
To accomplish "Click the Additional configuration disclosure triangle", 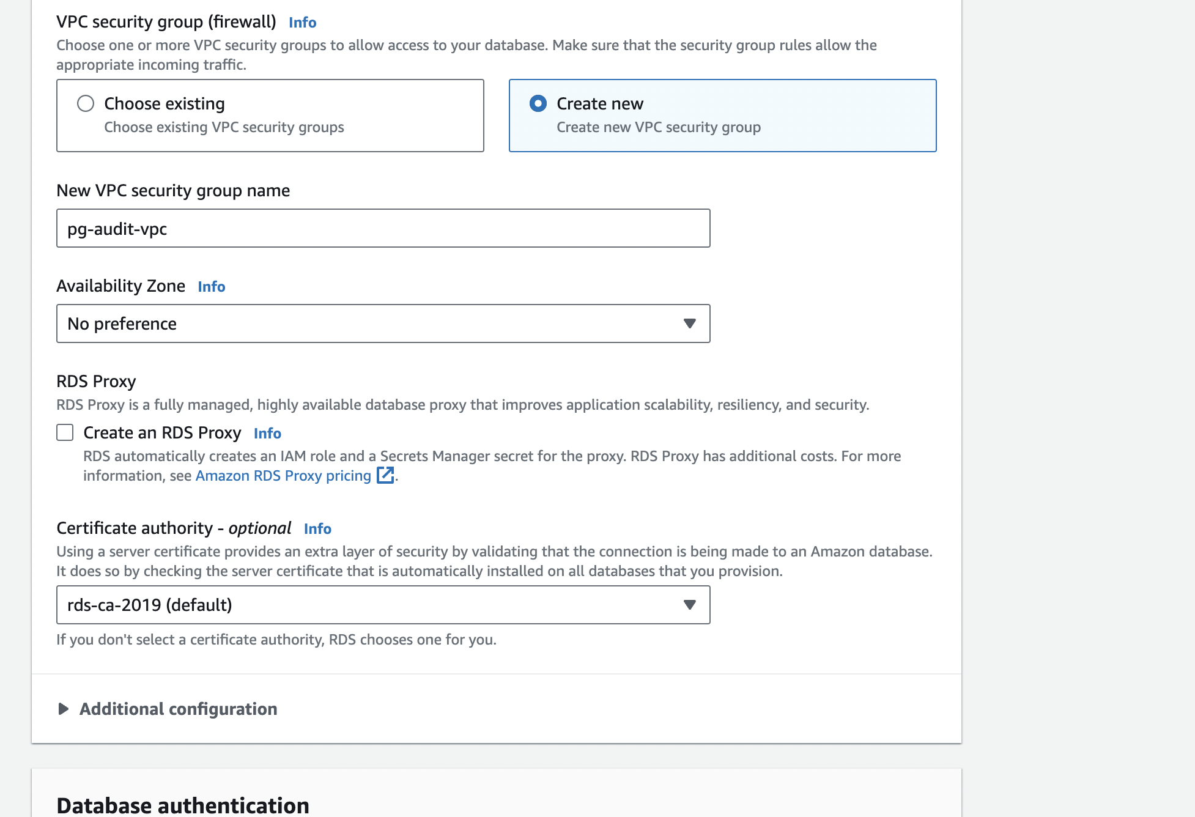I will click(63, 709).
